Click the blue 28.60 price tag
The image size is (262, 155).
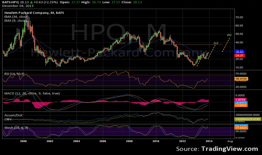[x=240, y=52]
